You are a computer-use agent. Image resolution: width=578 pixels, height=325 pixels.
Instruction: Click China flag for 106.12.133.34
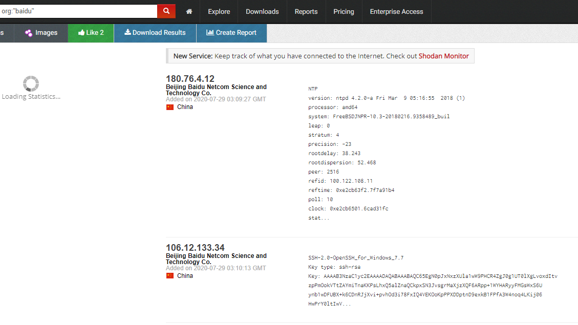[x=169, y=276]
